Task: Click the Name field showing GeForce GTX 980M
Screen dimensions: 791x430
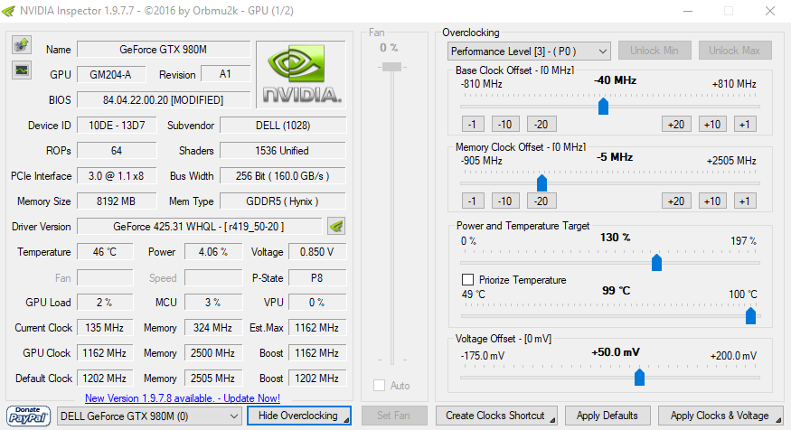Action: 164,50
